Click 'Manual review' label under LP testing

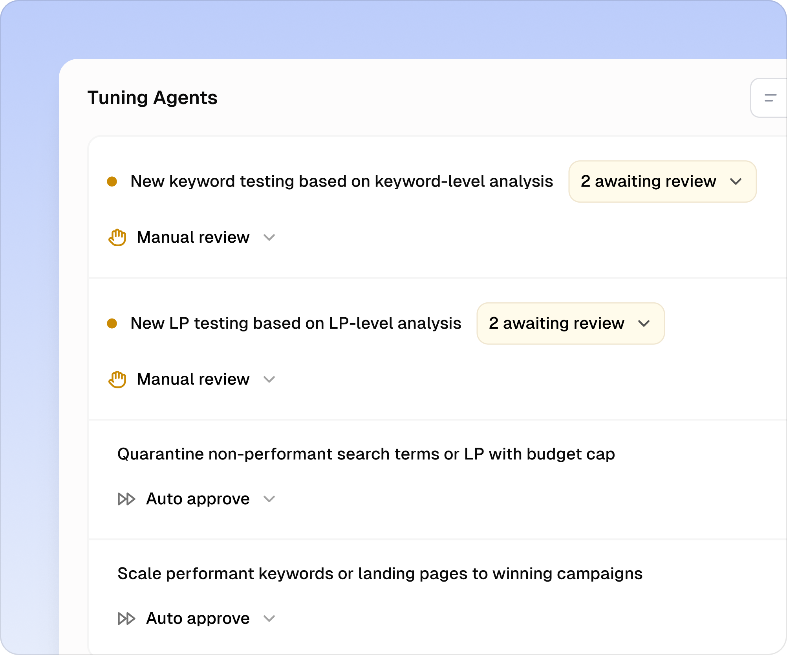(193, 379)
